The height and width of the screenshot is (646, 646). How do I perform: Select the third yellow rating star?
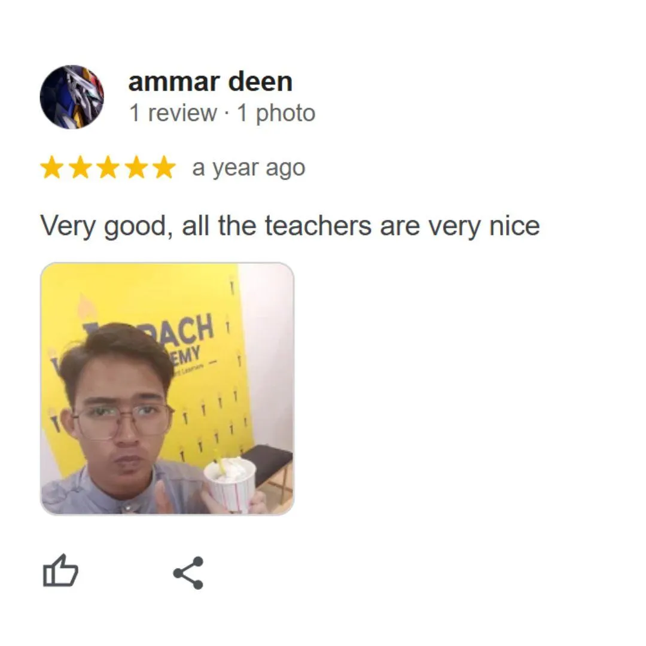click(108, 167)
